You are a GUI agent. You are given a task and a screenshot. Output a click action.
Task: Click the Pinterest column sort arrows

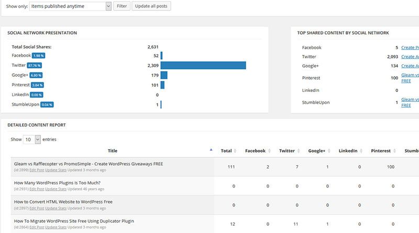coord(395,150)
